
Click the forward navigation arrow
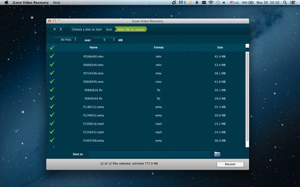[61, 29]
